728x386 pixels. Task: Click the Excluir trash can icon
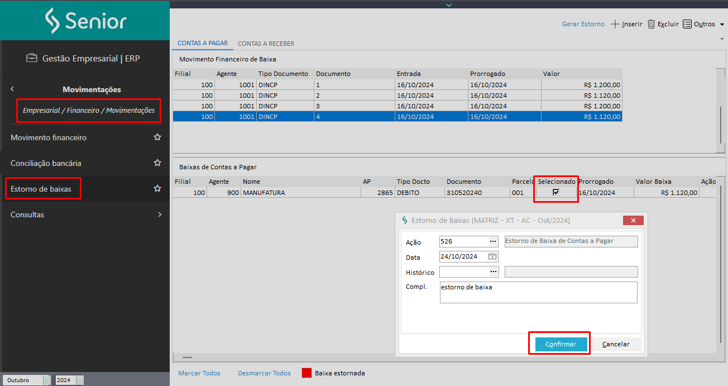coord(651,24)
